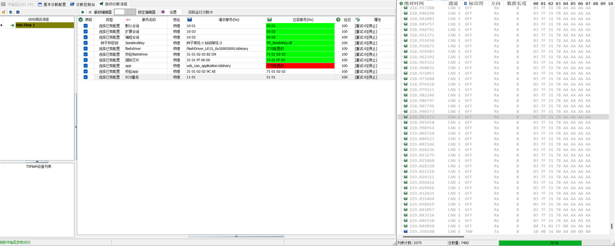Click message icon of row 218.937288
The width and height of the screenshot is (615, 246).
[406, 8]
